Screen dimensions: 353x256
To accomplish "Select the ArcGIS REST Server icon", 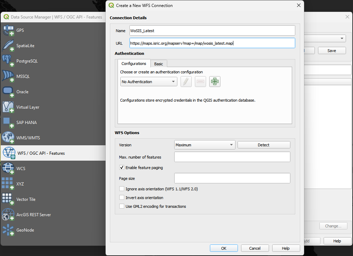I will coord(8,215).
